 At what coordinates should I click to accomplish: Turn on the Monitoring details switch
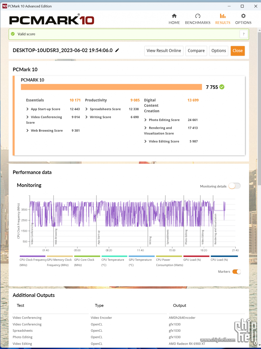click(234, 186)
